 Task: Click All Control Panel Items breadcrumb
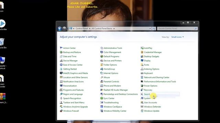pos(102,28)
